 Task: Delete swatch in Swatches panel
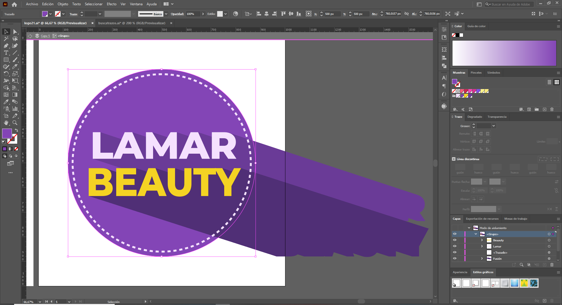tap(552, 109)
